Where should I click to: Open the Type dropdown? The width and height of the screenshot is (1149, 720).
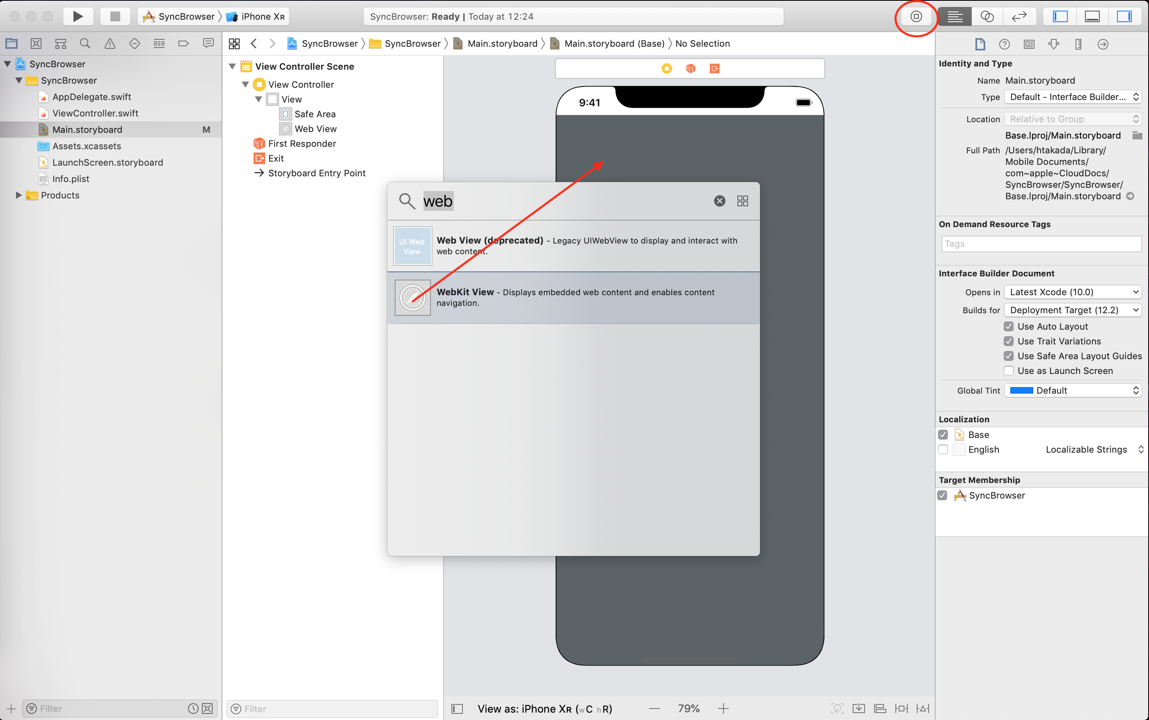[1072, 97]
